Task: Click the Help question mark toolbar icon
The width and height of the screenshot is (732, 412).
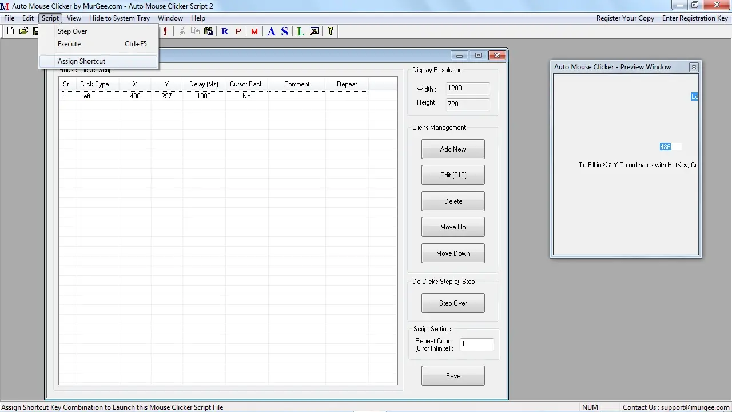Action: [x=330, y=31]
